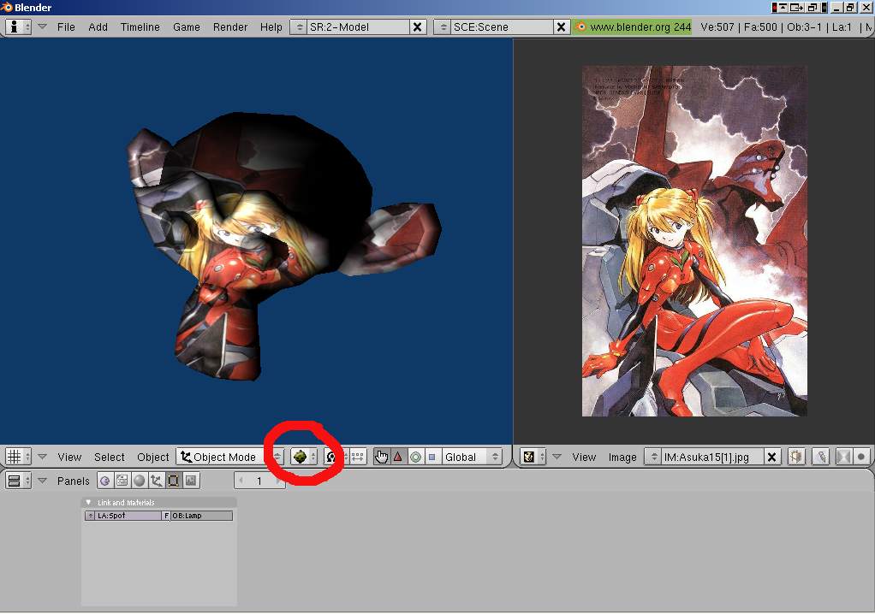Switch to Object context buttons
The image size is (875, 614).
tap(156, 481)
